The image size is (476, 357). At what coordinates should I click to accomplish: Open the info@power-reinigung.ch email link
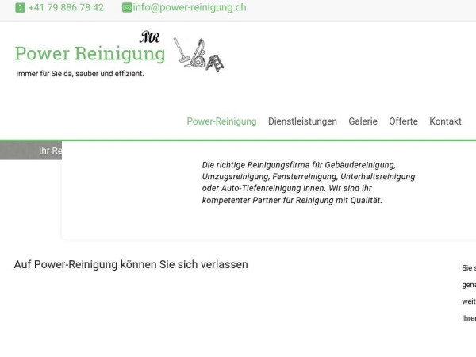(190, 8)
